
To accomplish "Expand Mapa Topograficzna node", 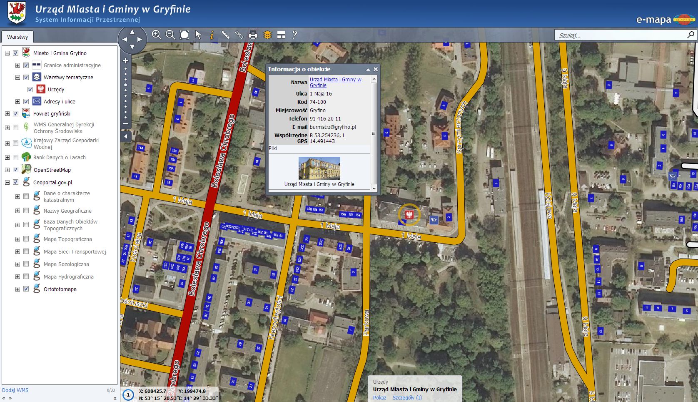I will [17, 239].
